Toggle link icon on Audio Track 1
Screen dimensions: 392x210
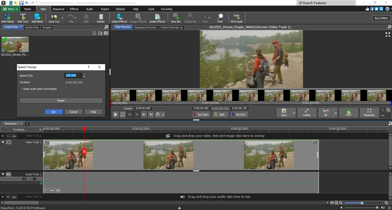[58, 190]
